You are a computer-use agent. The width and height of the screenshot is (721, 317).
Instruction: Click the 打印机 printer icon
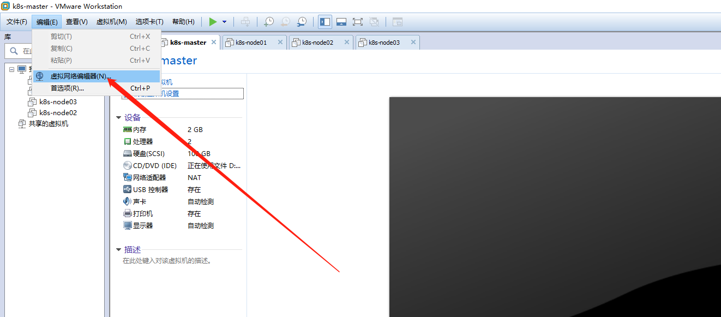pos(128,213)
